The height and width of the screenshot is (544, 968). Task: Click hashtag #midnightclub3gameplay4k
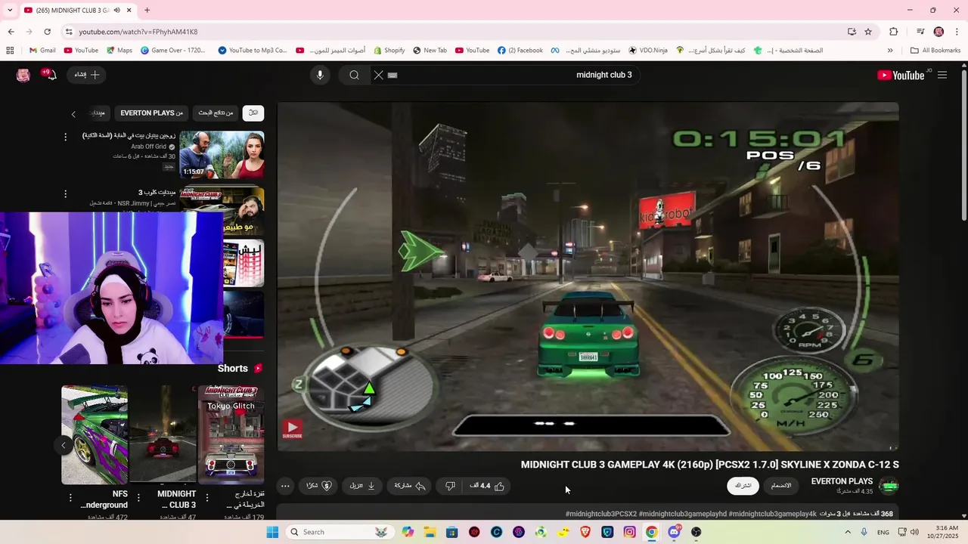pos(773,514)
